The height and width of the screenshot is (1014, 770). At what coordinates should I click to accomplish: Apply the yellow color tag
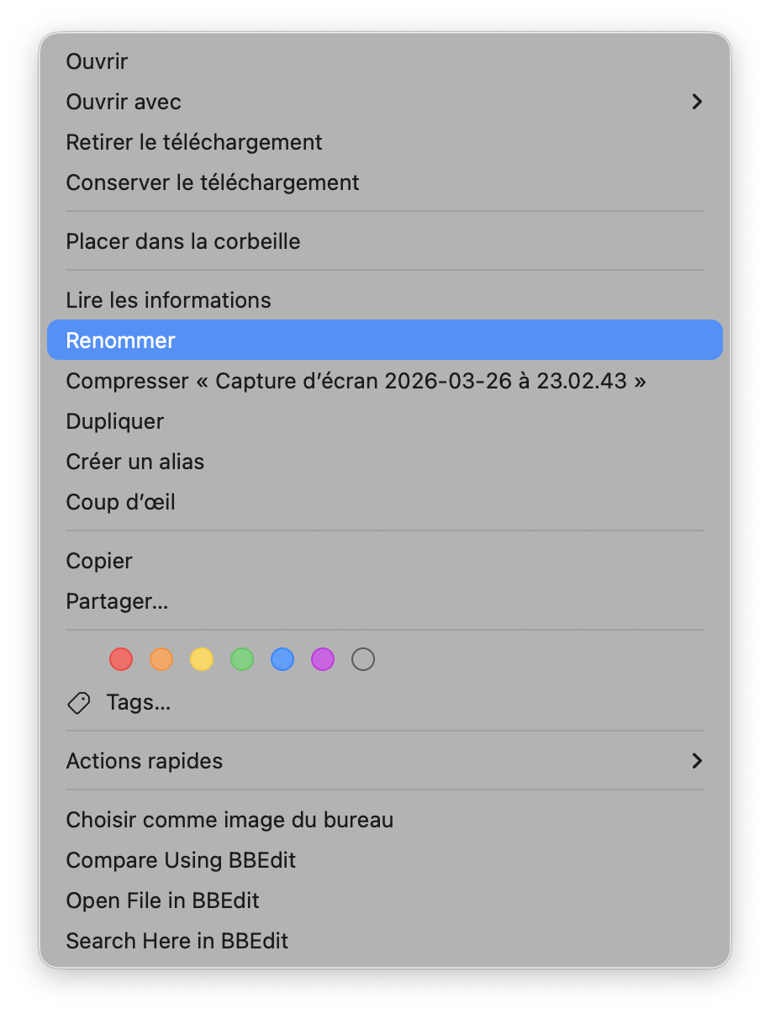pos(202,659)
